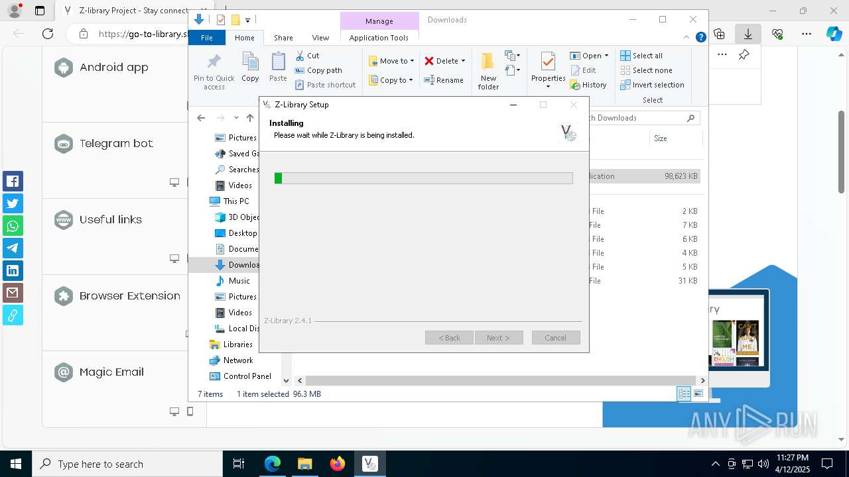The width and height of the screenshot is (849, 477).
Task: Click the New folder icon
Action: pos(488,62)
